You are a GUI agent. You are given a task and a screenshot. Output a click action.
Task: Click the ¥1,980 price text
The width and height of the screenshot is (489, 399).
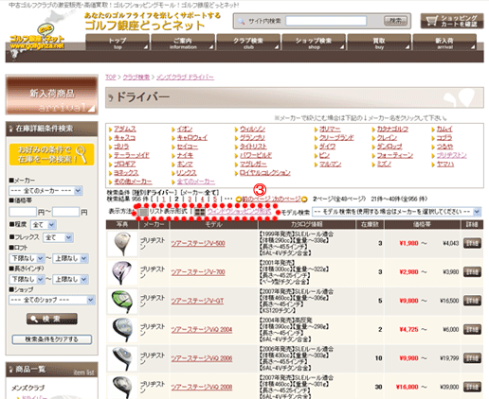point(408,243)
